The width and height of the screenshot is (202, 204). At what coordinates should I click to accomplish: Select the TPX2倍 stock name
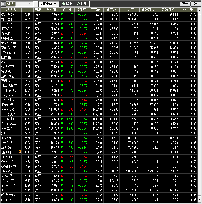(7, 171)
